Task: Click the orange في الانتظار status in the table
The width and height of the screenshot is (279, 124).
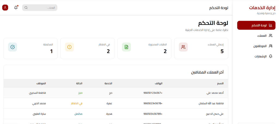Action: (77, 103)
